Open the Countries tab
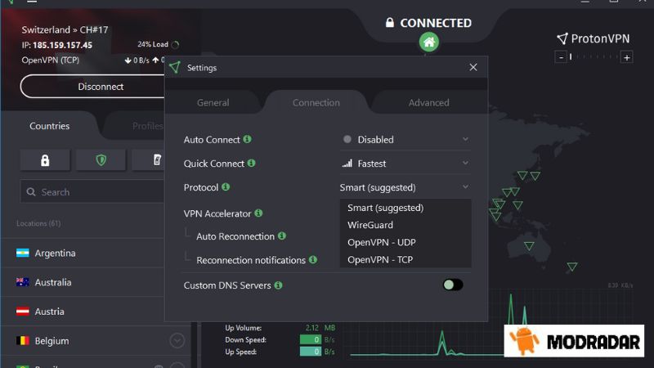Screen dimensions: 654x368 click(49, 126)
